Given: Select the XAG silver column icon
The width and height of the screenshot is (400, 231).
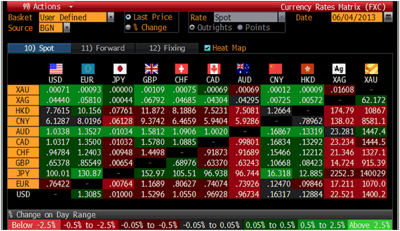Looking at the screenshot, I should coord(339,69).
